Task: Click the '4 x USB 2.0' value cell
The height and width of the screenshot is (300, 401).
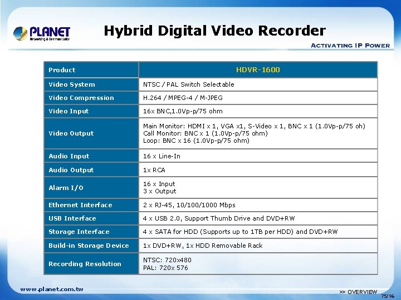Action: 258,218
